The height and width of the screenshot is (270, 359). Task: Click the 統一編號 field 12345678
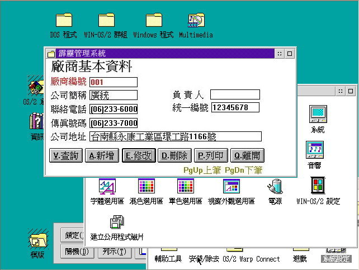pyautogui.click(x=235, y=107)
